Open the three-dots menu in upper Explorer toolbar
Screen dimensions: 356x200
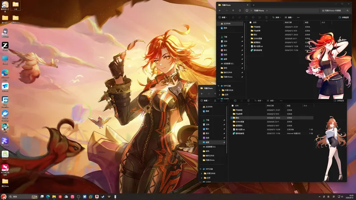coord(298,17)
